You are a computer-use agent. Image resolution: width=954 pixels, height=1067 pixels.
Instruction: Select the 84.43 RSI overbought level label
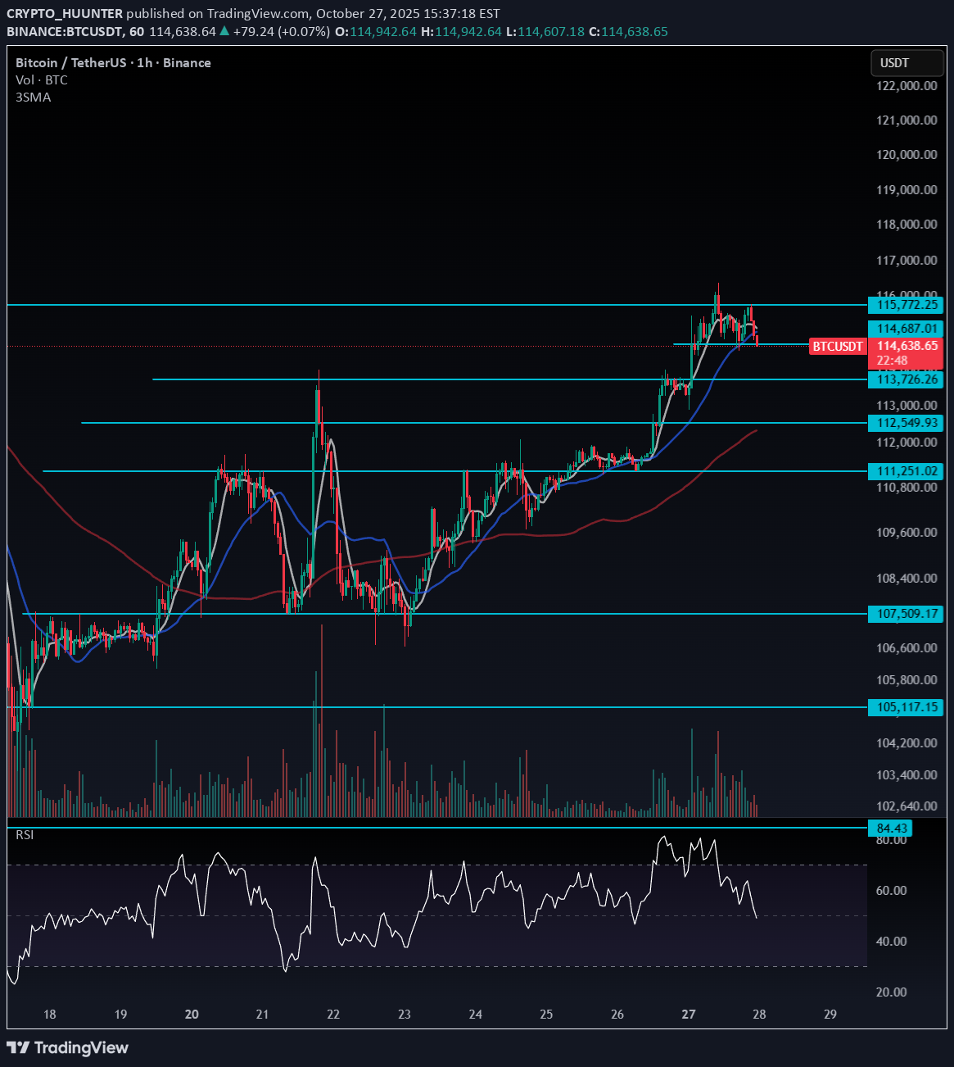(892, 829)
